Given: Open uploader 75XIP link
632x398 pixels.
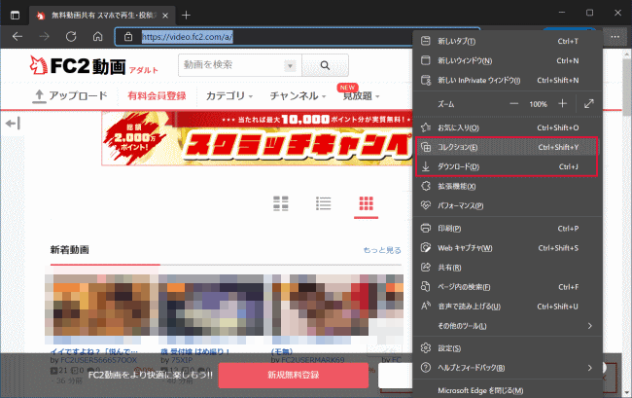Looking at the screenshot, I should click(181, 360).
